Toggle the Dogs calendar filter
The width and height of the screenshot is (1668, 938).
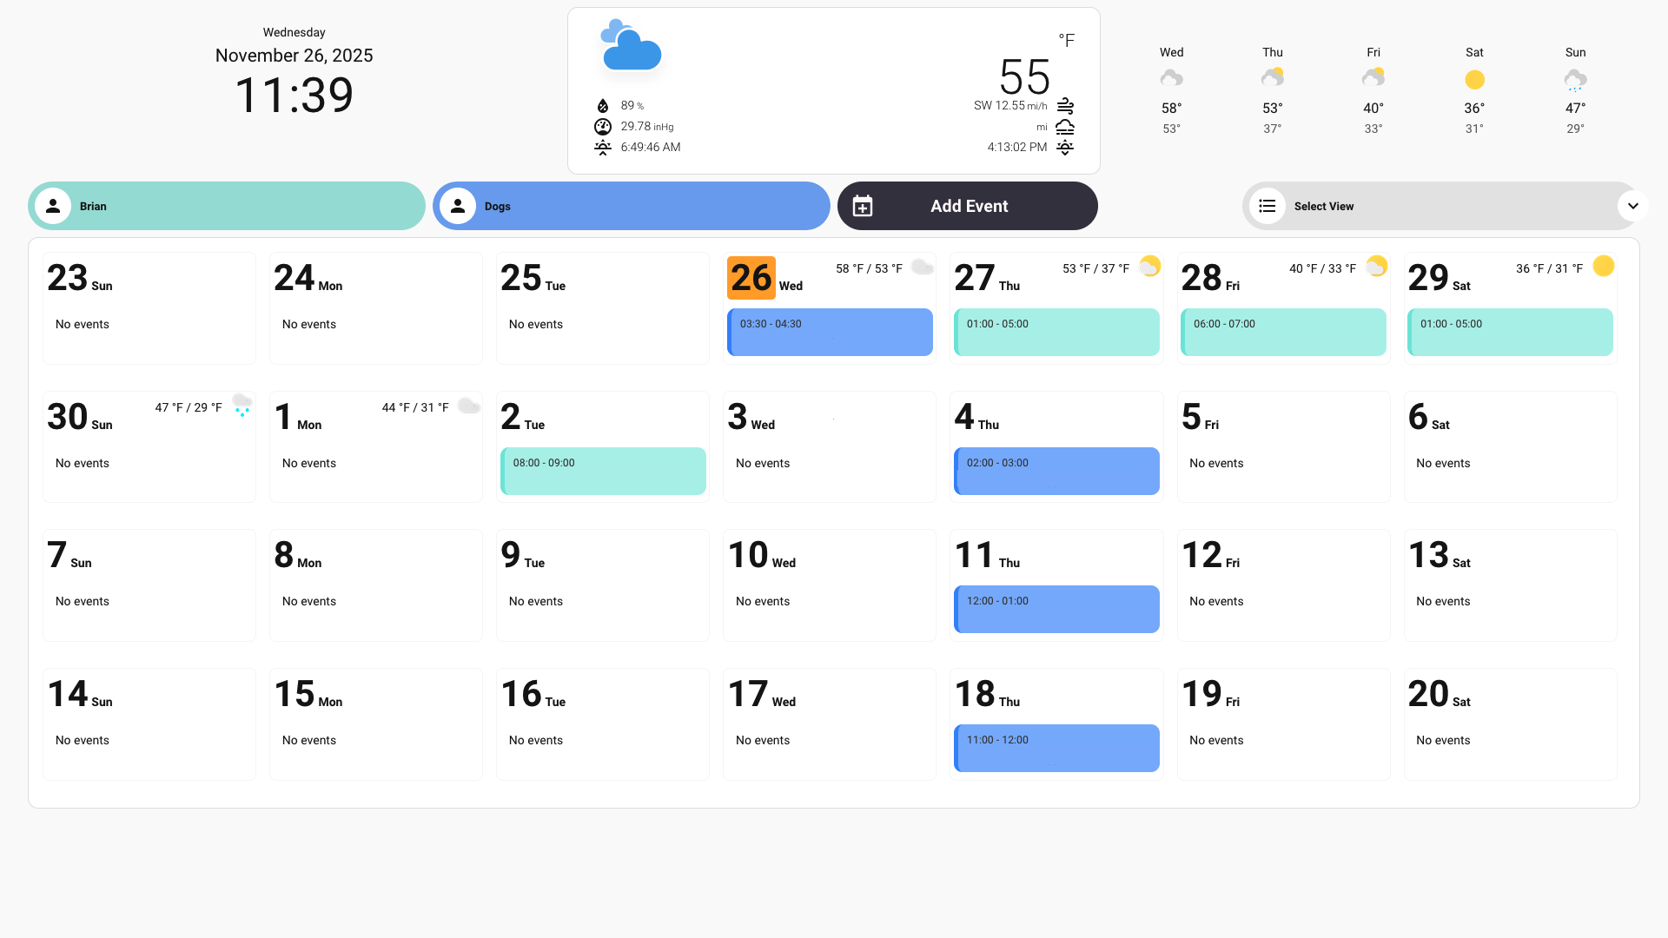[x=631, y=206]
